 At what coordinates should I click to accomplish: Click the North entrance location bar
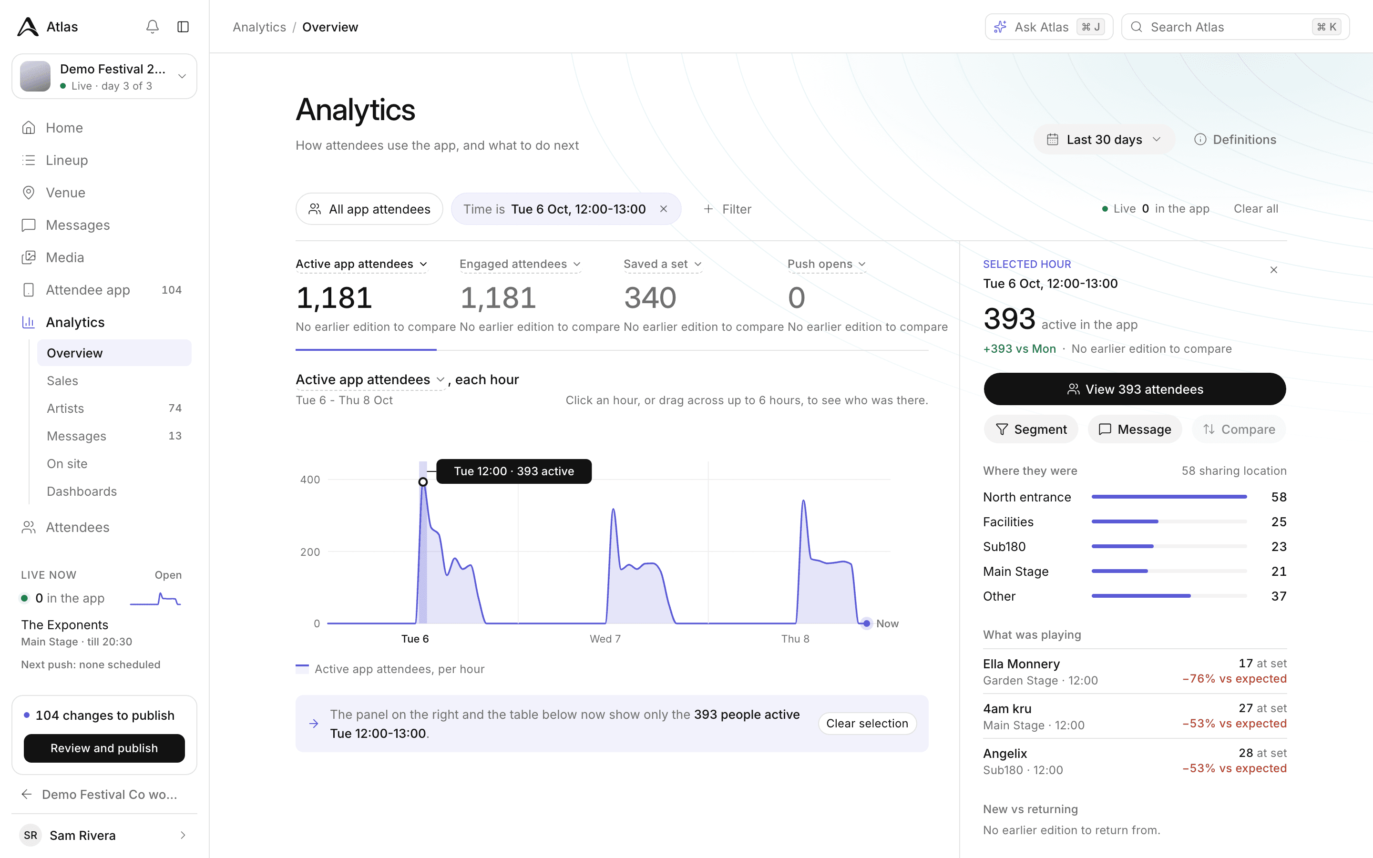click(1169, 497)
